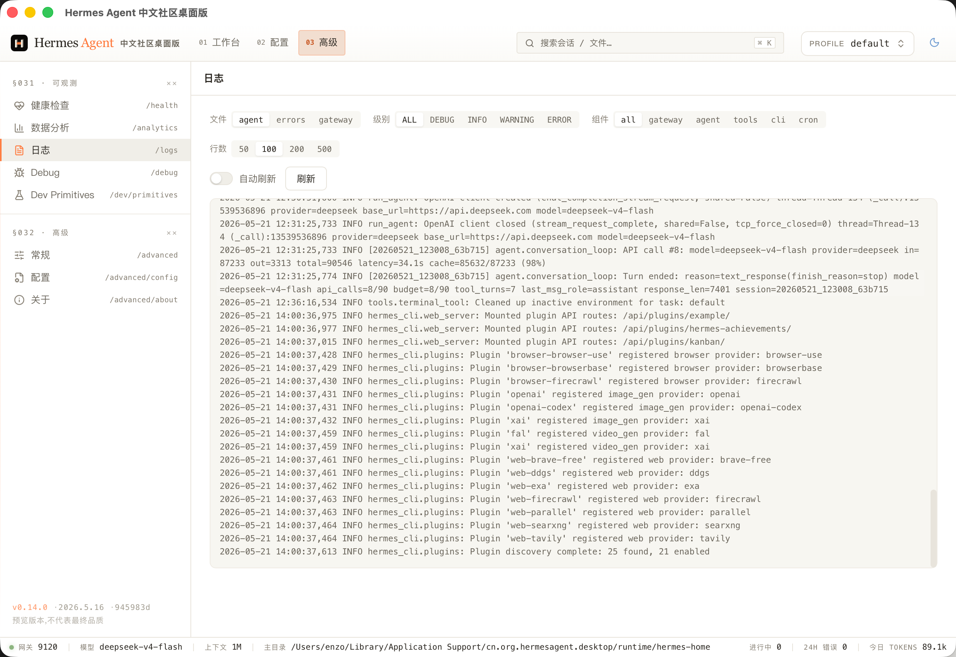
Task: Click the log viewer scrollbar thumb
Action: pyautogui.click(x=933, y=528)
